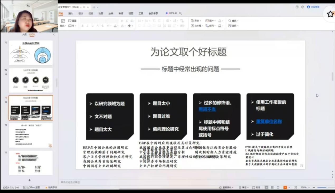
Task: Click the notes field 单击此处添加备注
Action: (70, 182)
